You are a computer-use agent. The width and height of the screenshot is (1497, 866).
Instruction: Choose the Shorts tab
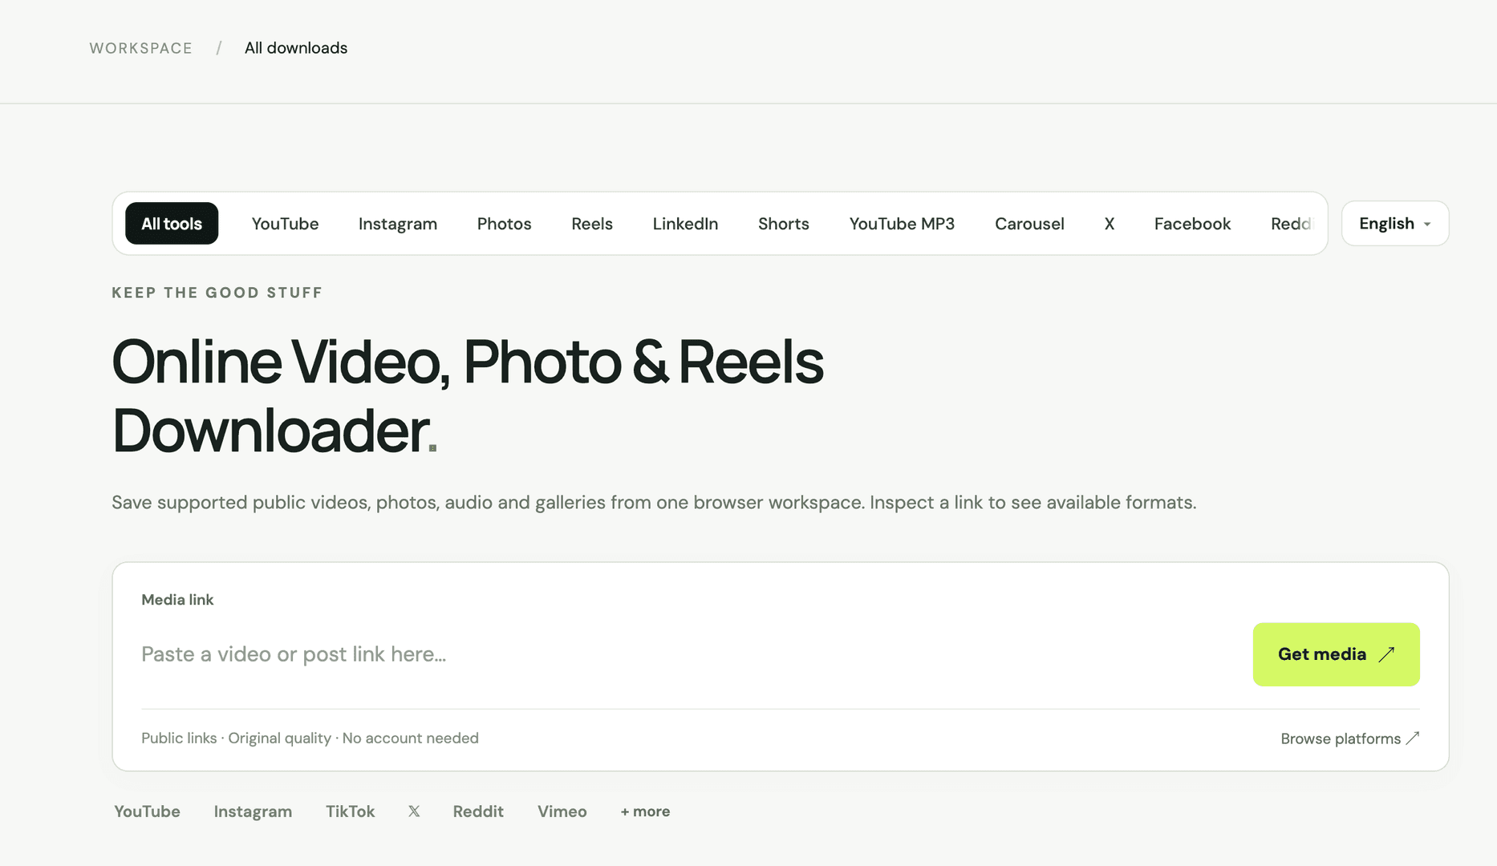[x=784, y=224]
